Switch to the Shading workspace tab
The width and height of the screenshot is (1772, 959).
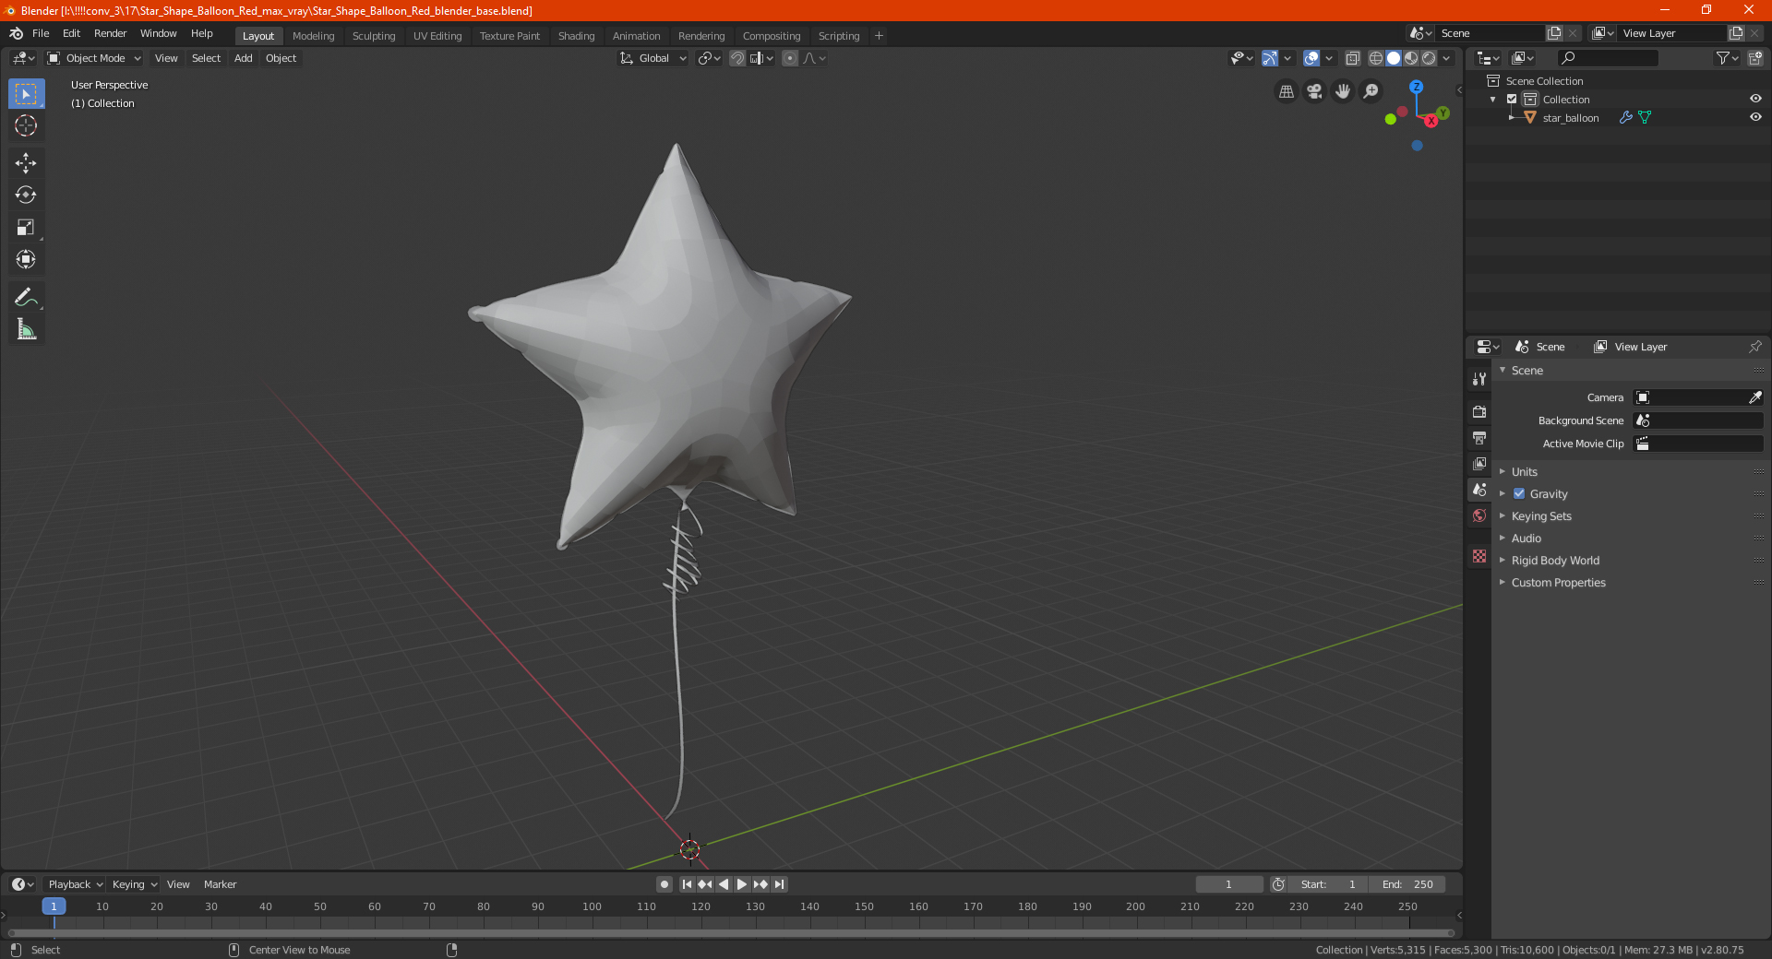576,36
